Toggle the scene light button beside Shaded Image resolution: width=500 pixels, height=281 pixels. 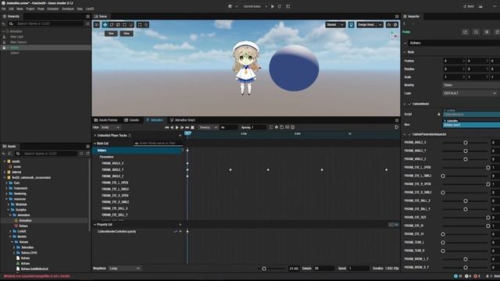(351, 24)
